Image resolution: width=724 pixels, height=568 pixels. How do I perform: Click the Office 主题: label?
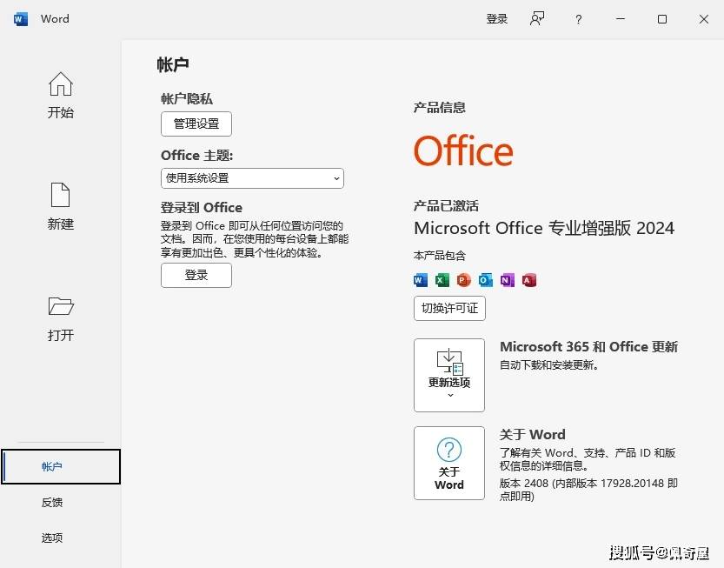[196, 156]
